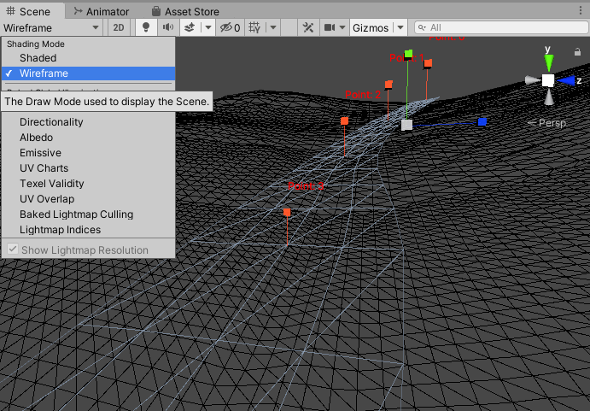Toggle scene grid visibility icon
Viewport: 590px width, 411px height.
(254, 27)
